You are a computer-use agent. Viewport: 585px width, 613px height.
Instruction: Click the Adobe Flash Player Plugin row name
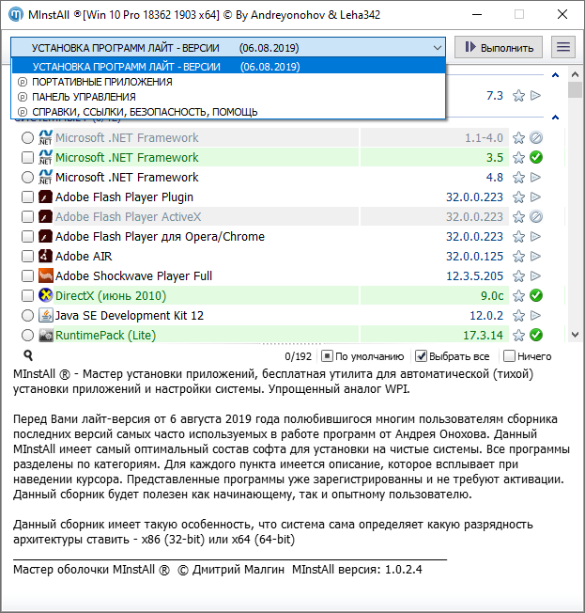click(124, 197)
